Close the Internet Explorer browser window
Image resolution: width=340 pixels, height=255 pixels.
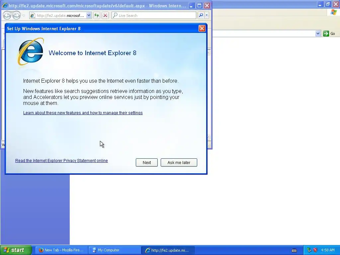tap(207, 5)
